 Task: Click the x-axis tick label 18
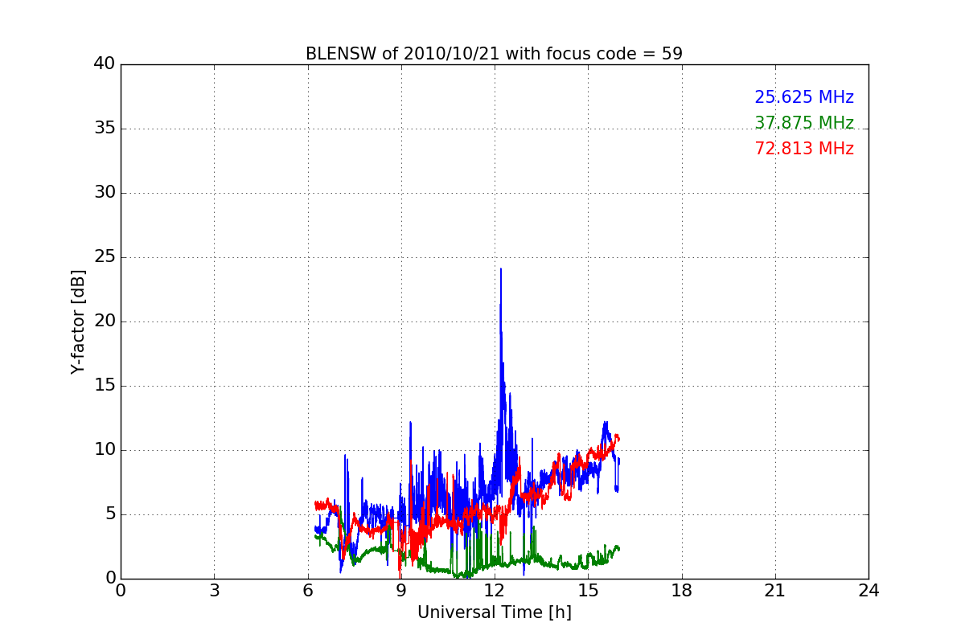(682, 591)
